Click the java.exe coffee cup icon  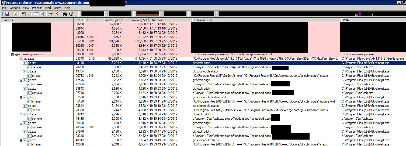point(21,59)
